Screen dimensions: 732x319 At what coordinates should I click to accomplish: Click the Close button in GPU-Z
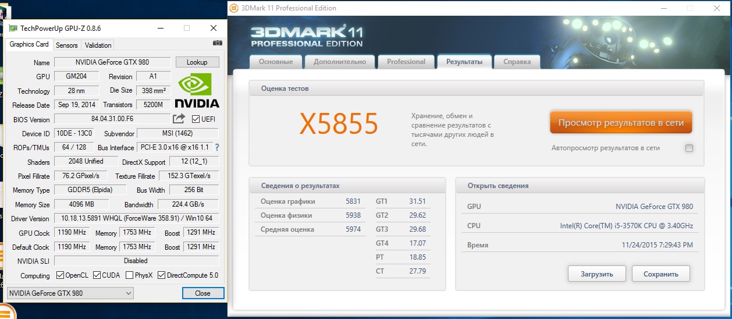(202, 293)
